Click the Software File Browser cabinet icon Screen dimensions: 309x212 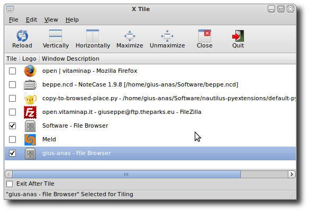click(30, 126)
